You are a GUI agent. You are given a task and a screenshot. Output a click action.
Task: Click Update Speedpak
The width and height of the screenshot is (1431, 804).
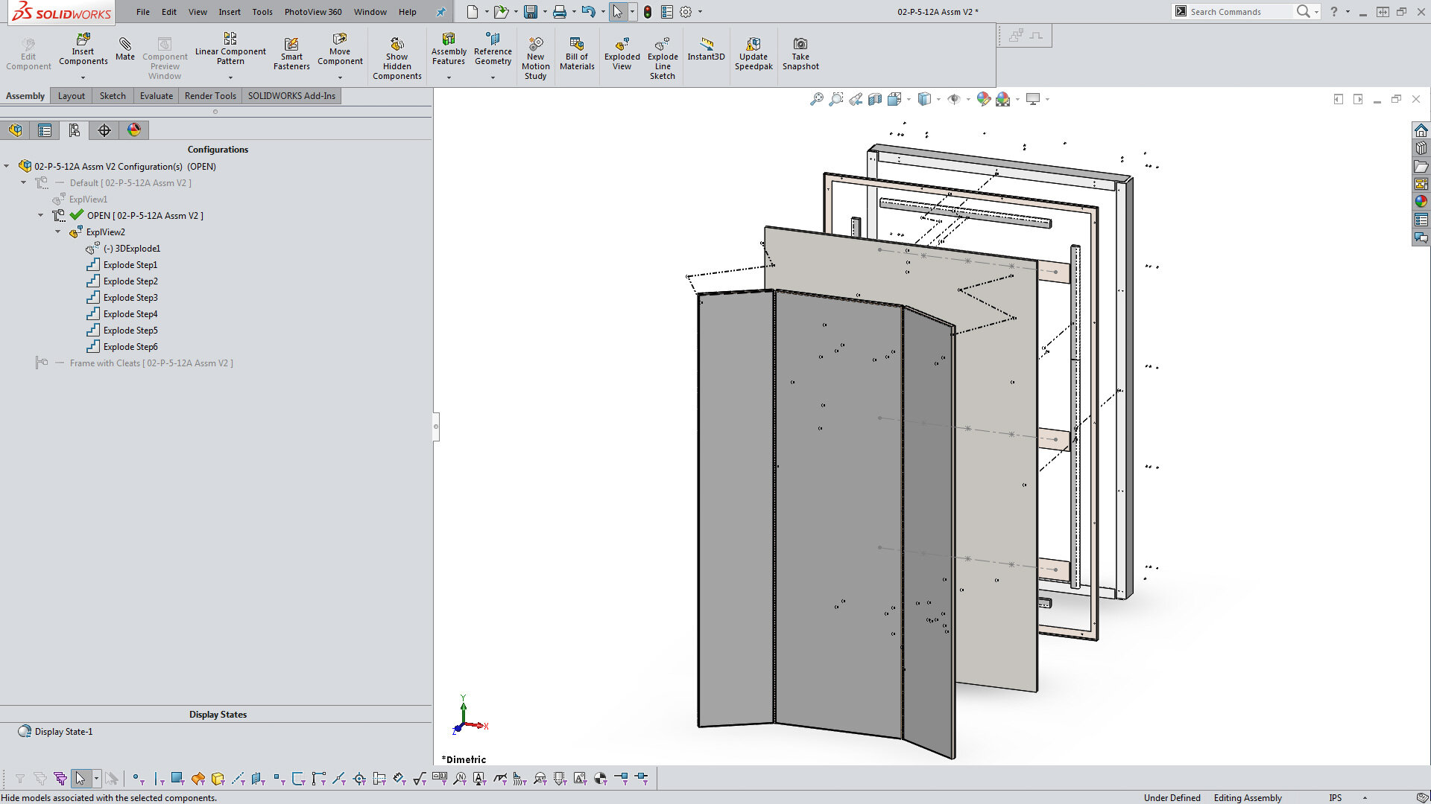[x=754, y=54]
